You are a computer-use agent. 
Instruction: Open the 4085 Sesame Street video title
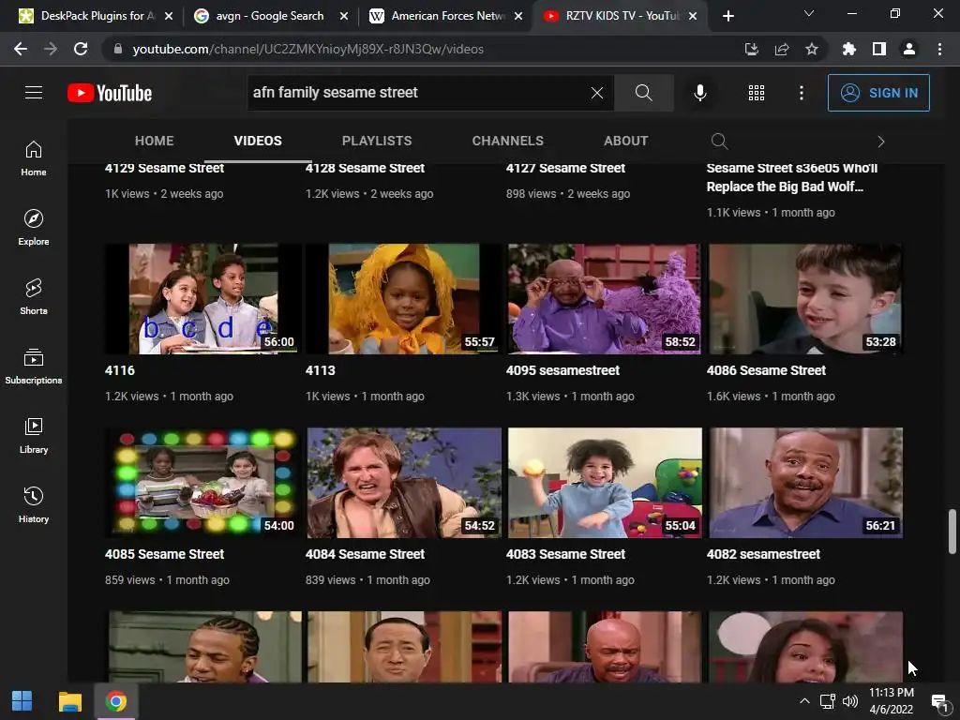point(164,554)
